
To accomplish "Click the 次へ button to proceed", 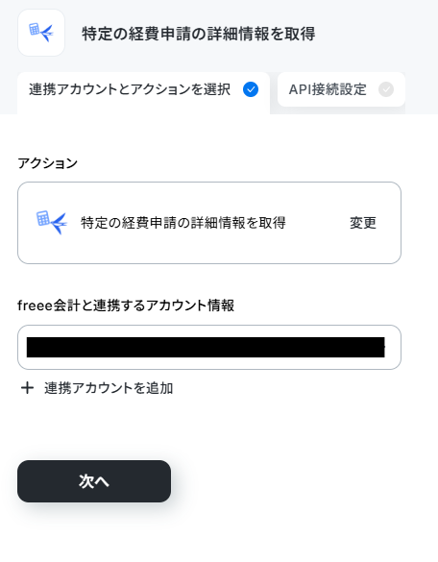I will tap(94, 481).
